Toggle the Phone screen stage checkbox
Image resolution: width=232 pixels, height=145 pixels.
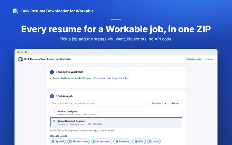pyautogui.click(x=71, y=141)
